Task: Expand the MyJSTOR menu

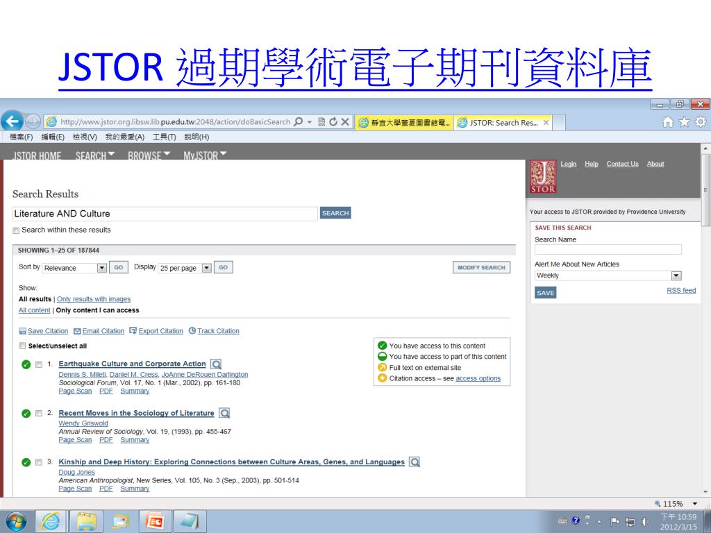Action: point(205,155)
